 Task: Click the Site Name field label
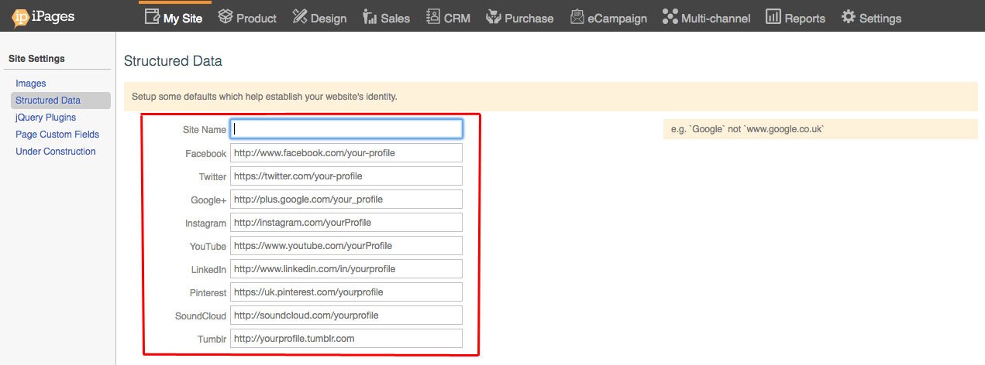coord(205,130)
